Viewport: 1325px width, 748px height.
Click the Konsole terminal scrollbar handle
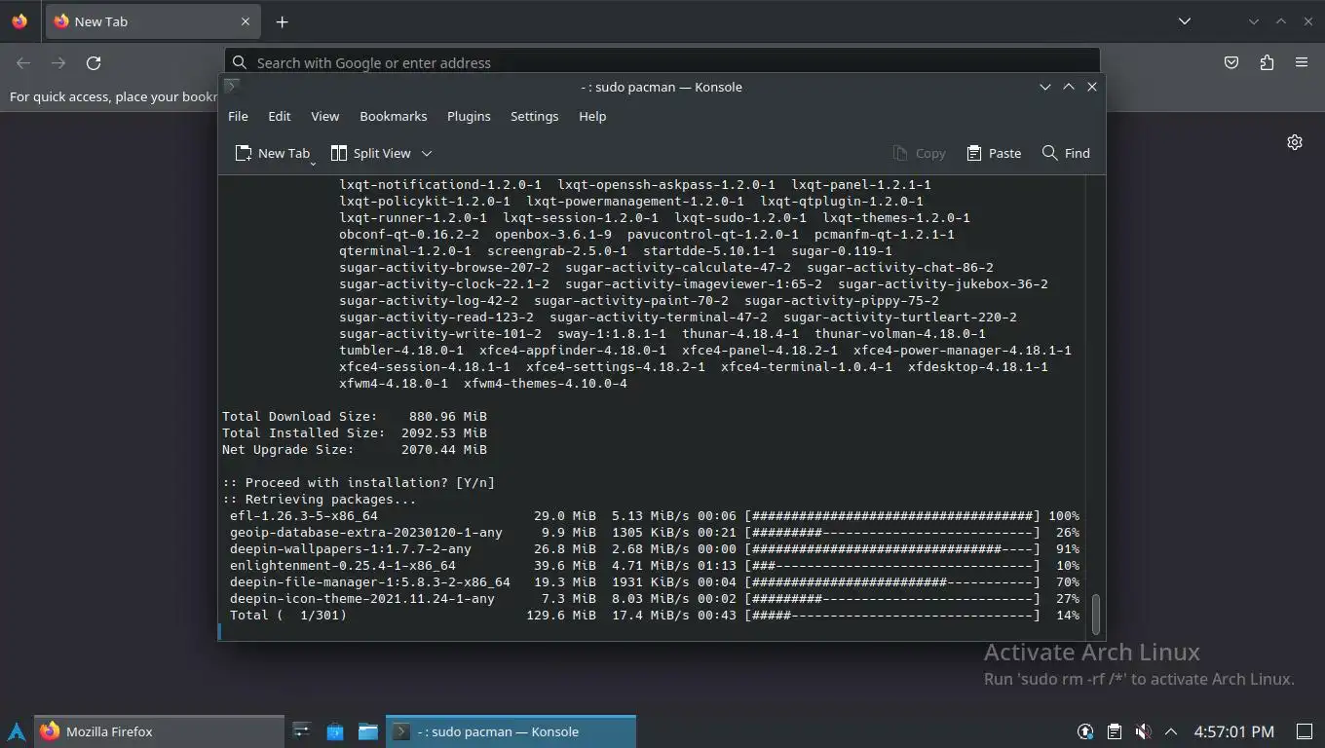coord(1096,614)
